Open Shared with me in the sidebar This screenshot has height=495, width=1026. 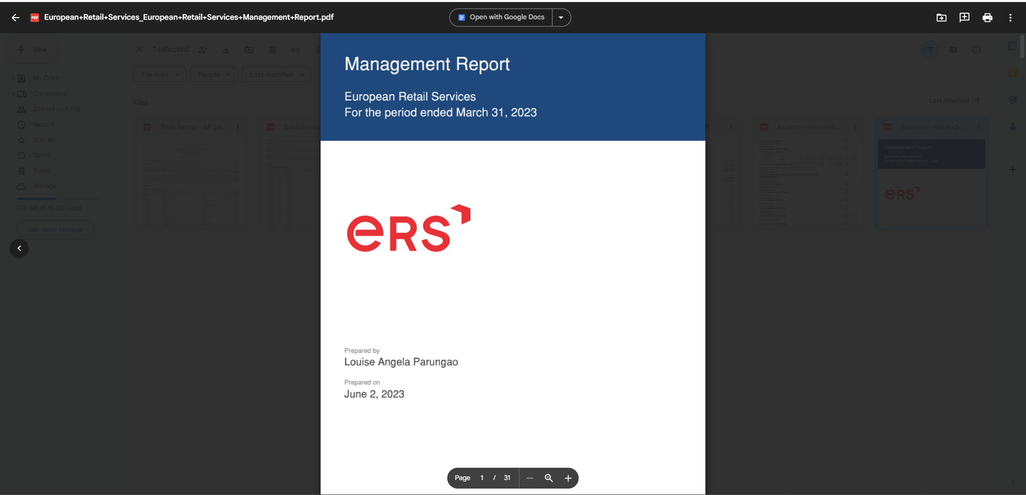56,109
